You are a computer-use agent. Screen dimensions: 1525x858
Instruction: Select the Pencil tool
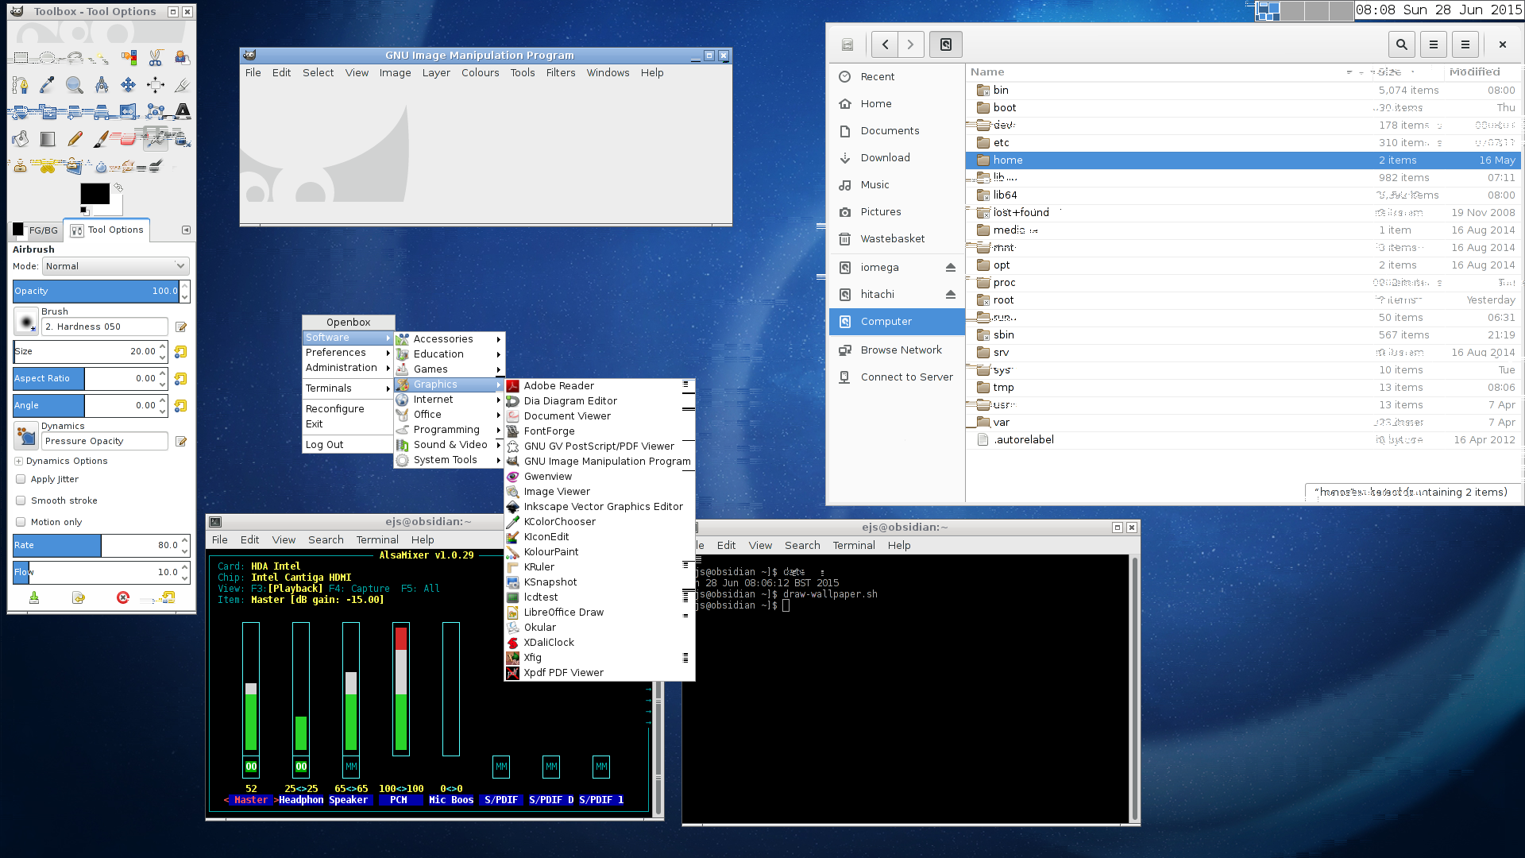75,139
